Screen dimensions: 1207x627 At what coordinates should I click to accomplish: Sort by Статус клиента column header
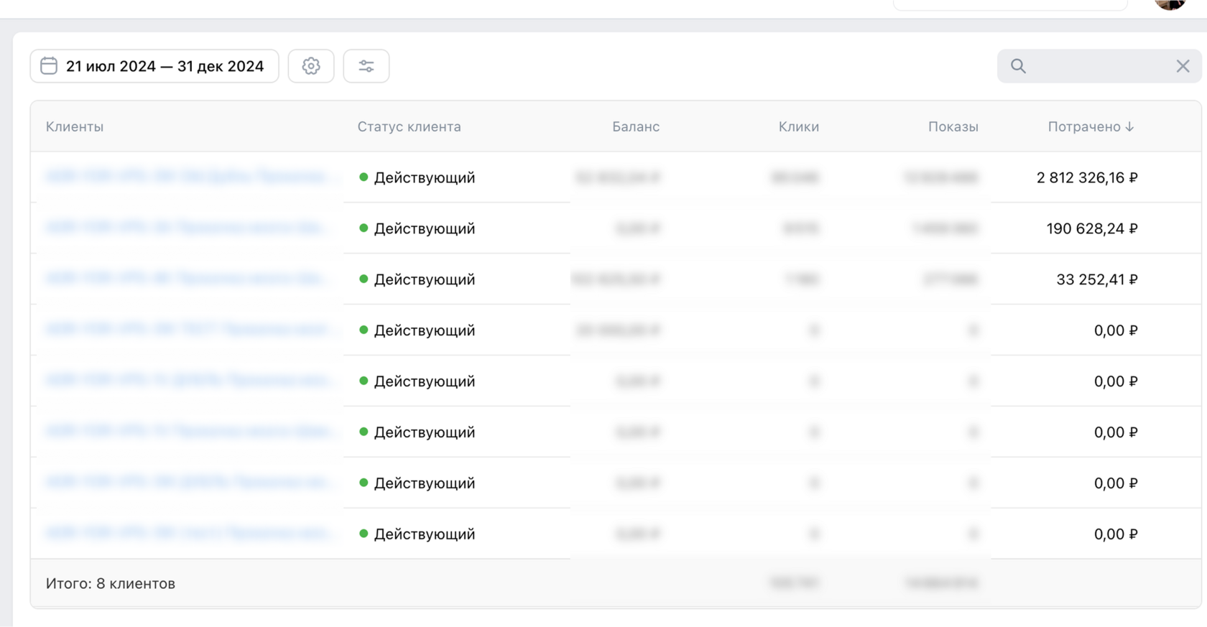tap(409, 126)
